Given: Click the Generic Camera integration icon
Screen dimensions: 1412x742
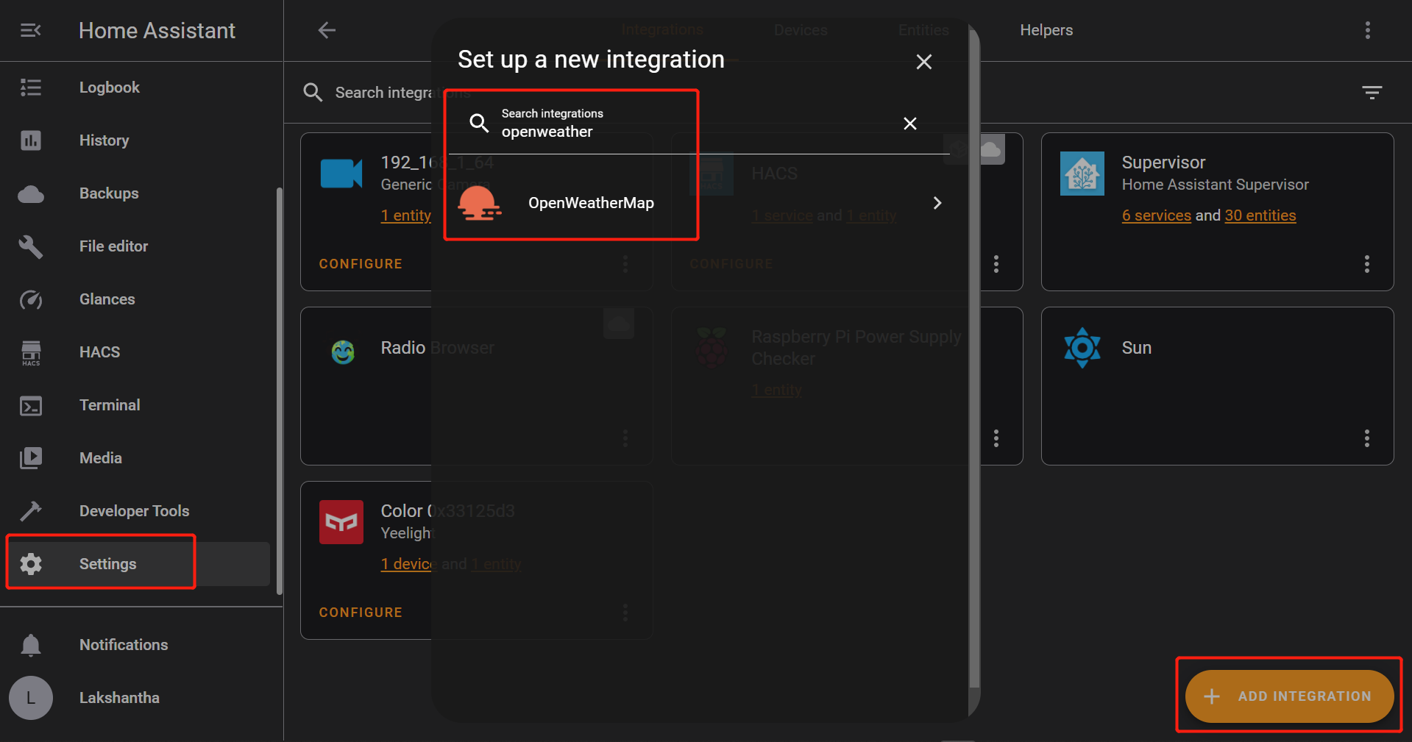Looking at the screenshot, I should 341,174.
